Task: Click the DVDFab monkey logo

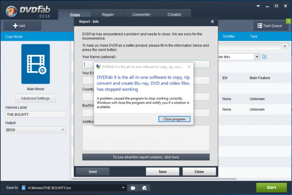Action: [x=11, y=11]
